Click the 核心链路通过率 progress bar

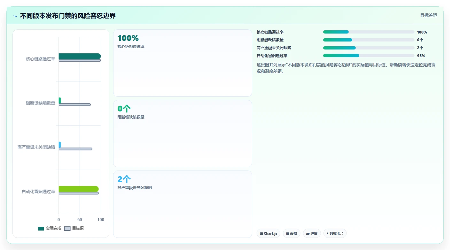tap(369, 32)
